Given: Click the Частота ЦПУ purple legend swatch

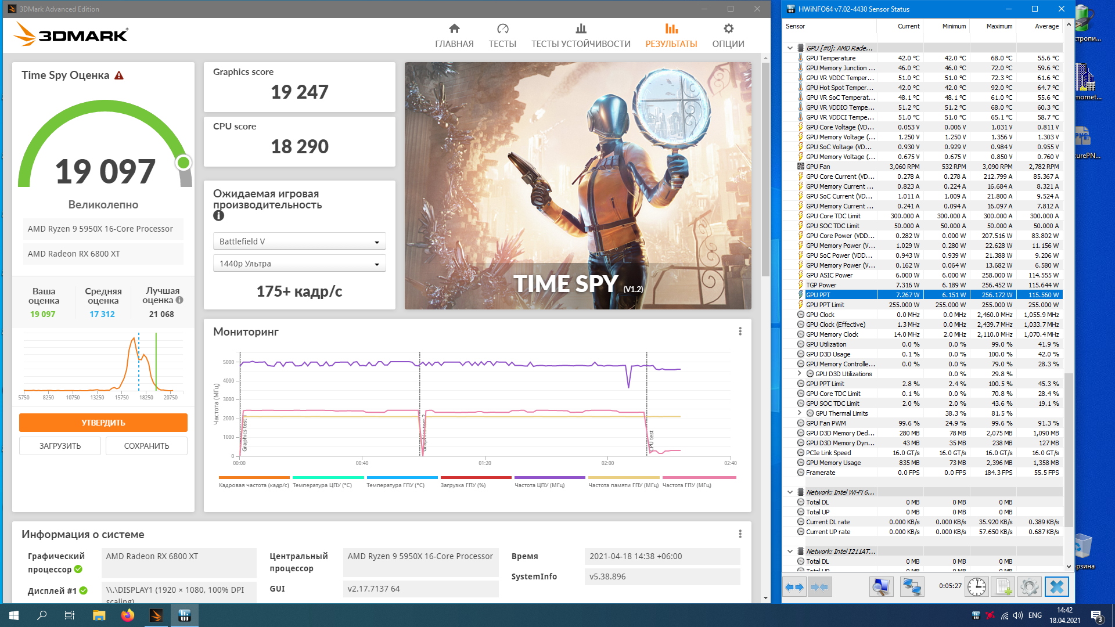Looking at the screenshot, I should (549, 478).
